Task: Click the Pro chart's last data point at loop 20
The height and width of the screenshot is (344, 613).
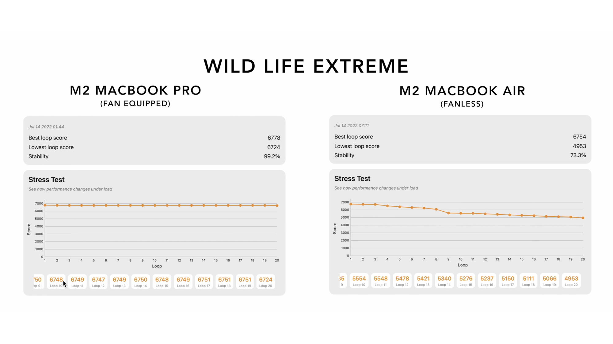Action: [277, 205]
